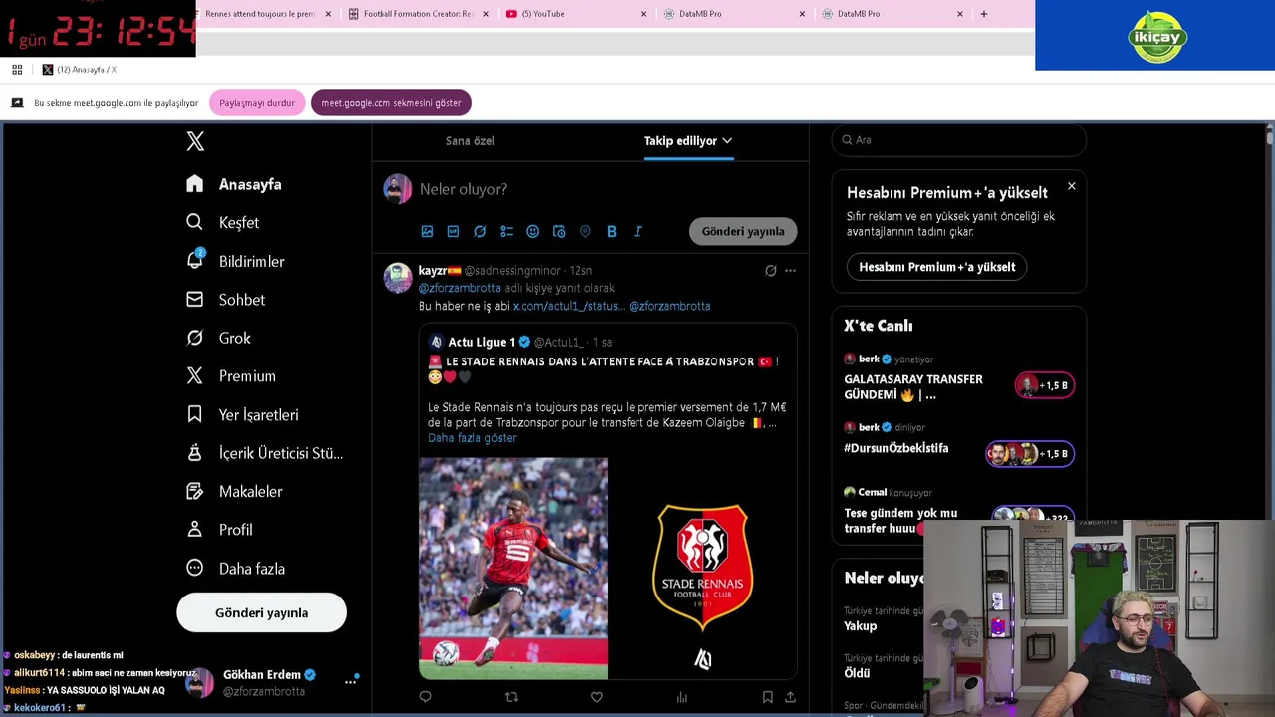
Task: Close the YouTube browser tab
Action: (643, 14)
